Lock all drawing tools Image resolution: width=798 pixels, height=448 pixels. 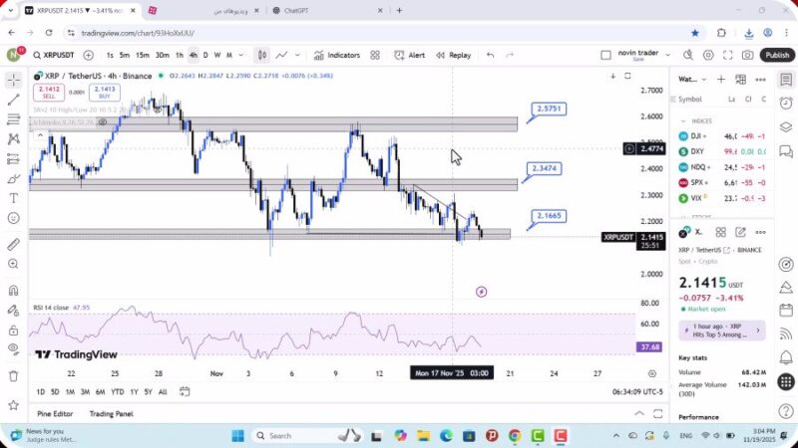tap(13, 328)
